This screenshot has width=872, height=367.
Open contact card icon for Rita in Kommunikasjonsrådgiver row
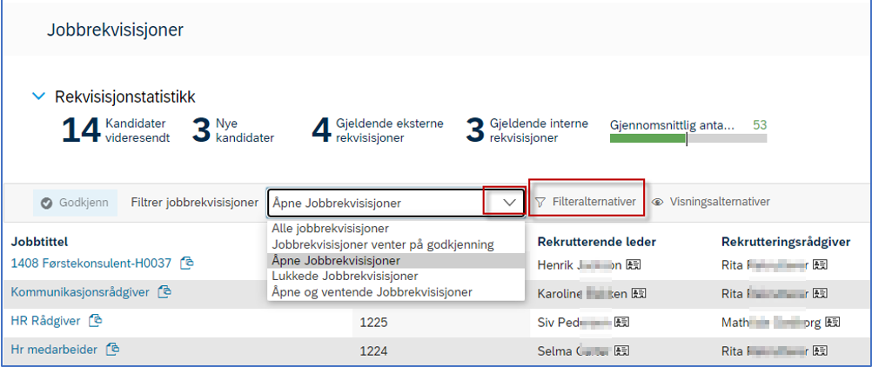click(x=821, y=292)
